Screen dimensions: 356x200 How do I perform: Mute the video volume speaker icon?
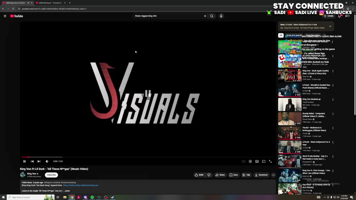47,161
